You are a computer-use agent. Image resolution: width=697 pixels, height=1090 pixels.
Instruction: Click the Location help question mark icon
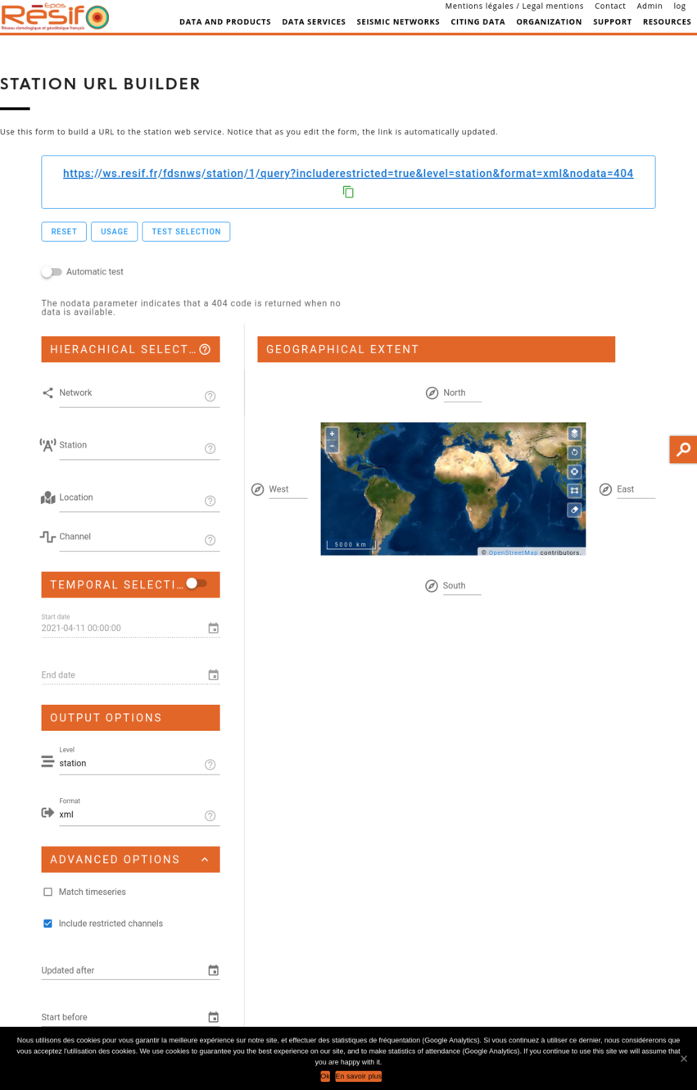210,501
